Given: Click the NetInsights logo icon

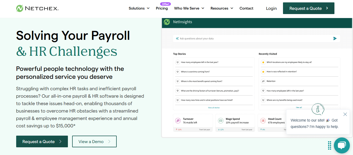Looking at the screenshot, I should (167, 22).
